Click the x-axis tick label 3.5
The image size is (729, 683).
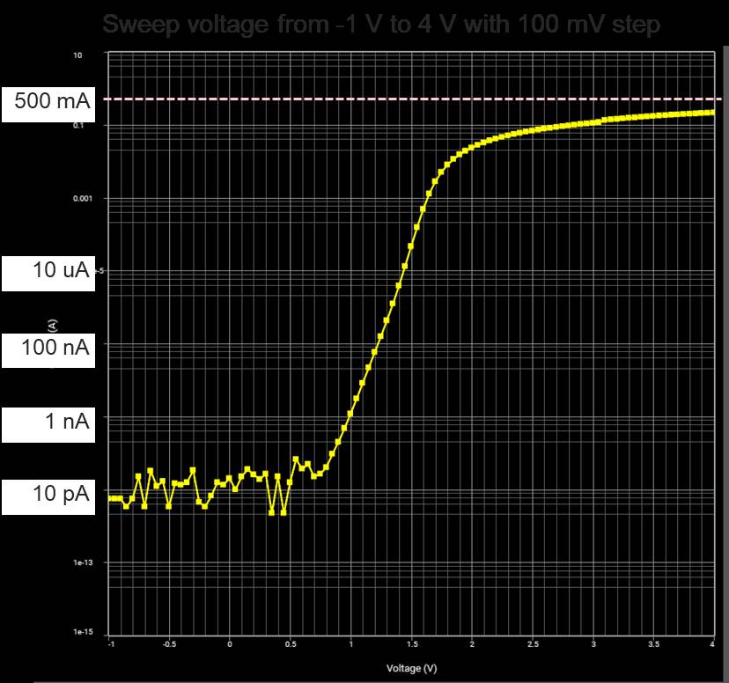pyautogui.click(x=653, y=644)
